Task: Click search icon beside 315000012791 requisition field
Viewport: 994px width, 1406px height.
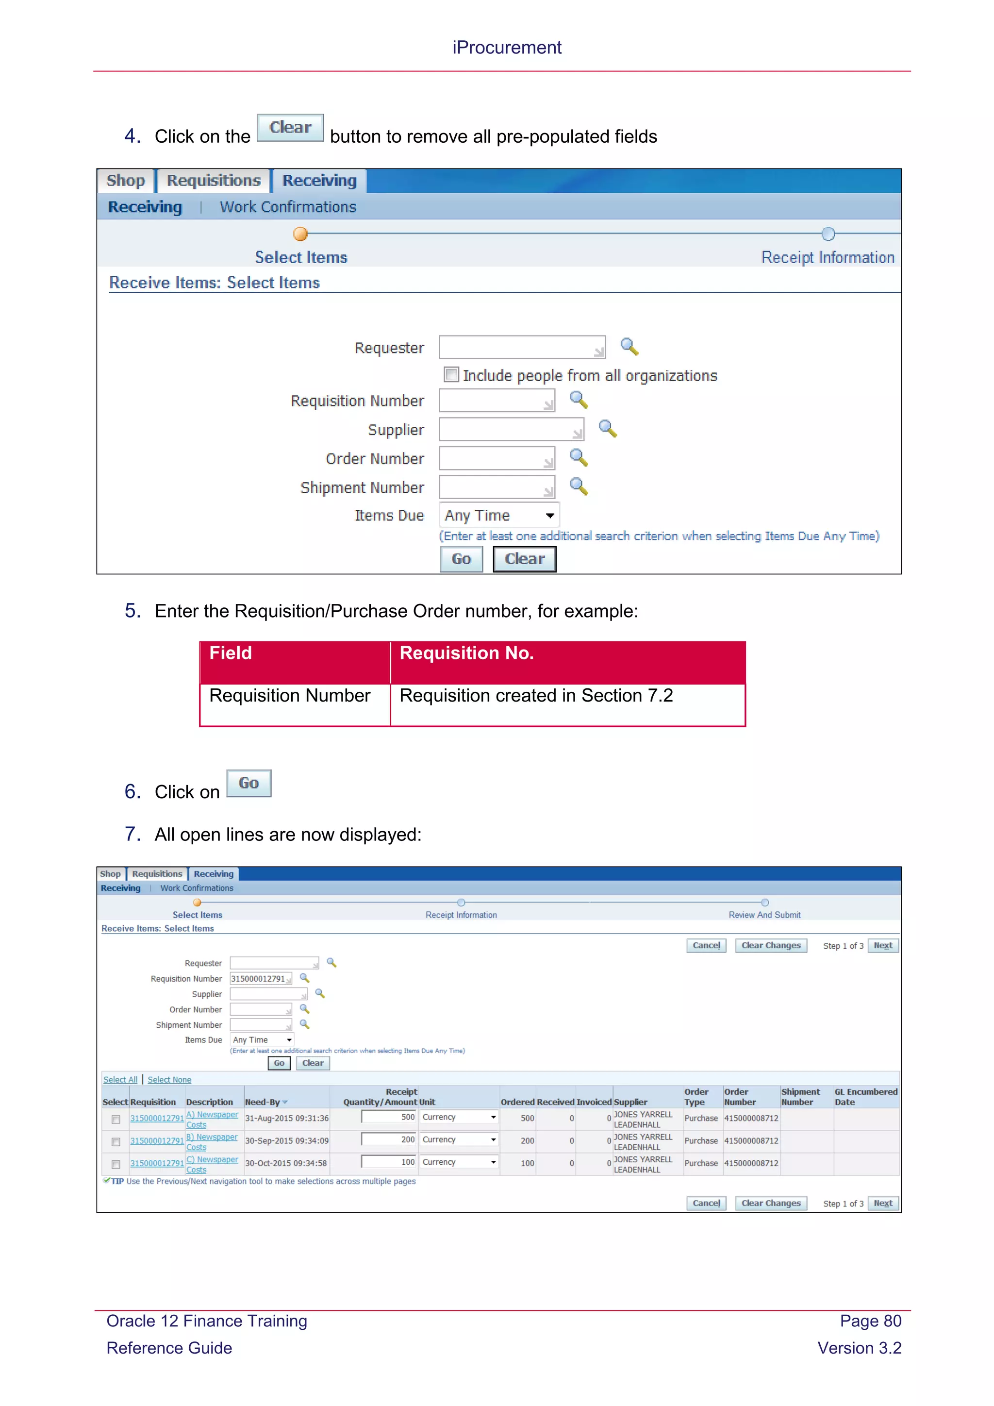Action: point(304,978)
